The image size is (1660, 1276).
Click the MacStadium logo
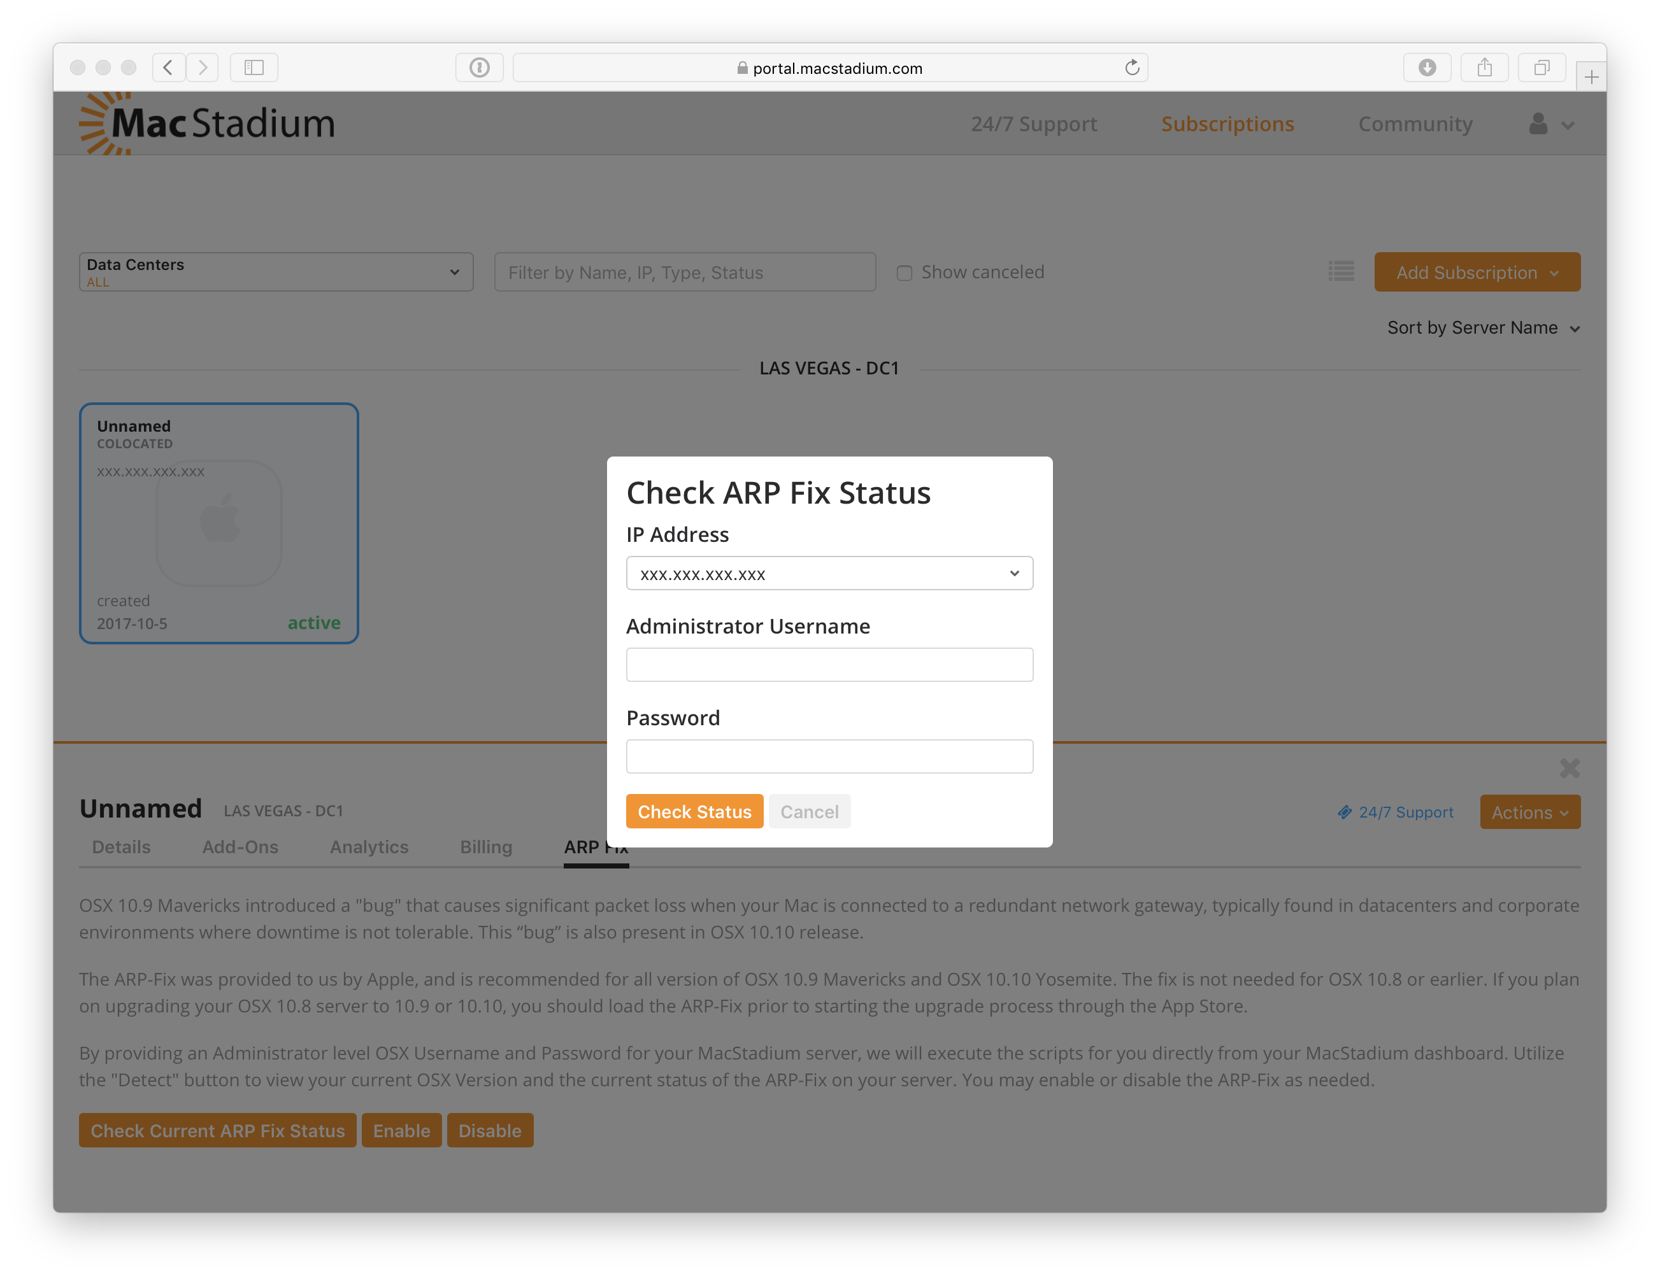pyautogui.click(x=208, y=123)
